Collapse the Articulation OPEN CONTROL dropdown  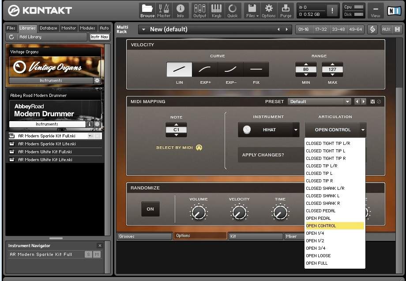(x=363, y=130)
